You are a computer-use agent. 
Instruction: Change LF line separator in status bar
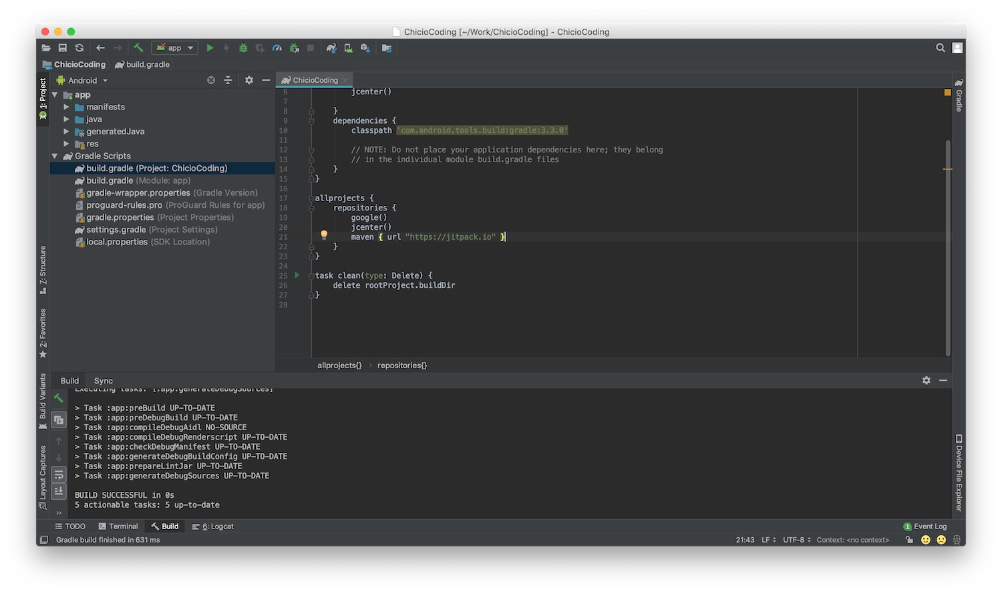pos(769,540)
